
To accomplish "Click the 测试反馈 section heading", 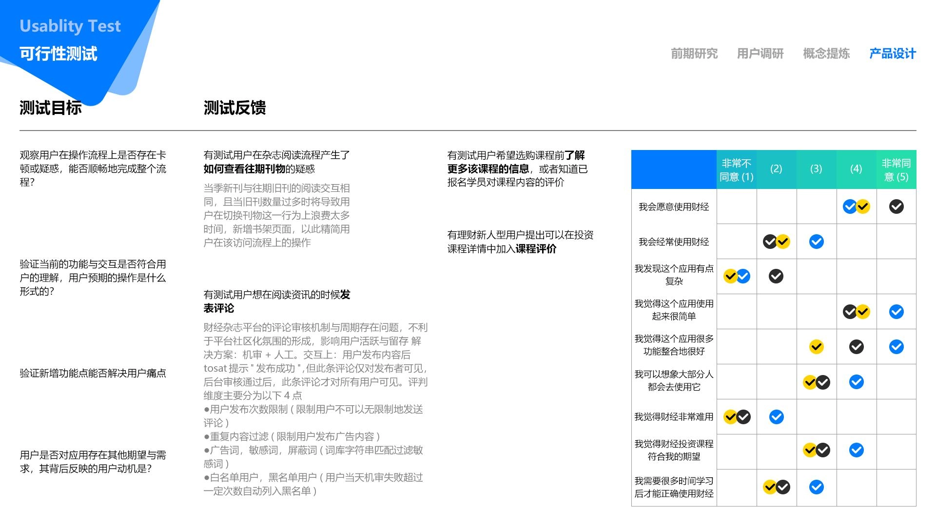I will pos(234,108).
